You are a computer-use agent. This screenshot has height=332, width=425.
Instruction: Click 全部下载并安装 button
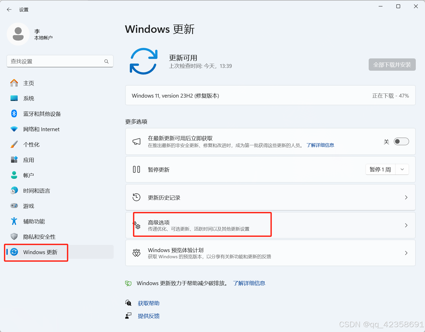click(x=392, y=65)
